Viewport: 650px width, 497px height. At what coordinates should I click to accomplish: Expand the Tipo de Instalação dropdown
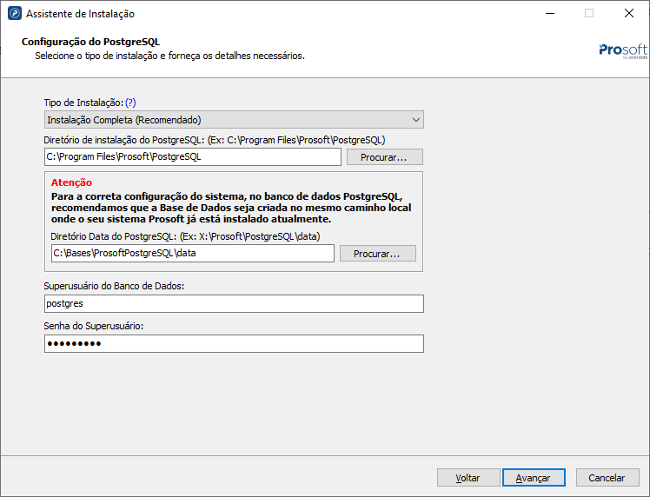pos(234,120)
